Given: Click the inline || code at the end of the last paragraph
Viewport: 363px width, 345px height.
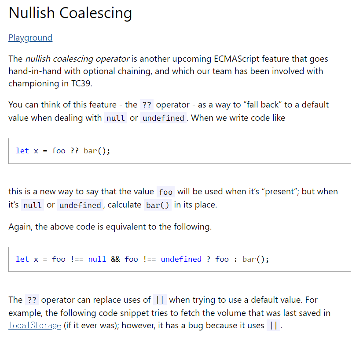Looking at the screenshot, I should tap(273, 326).
